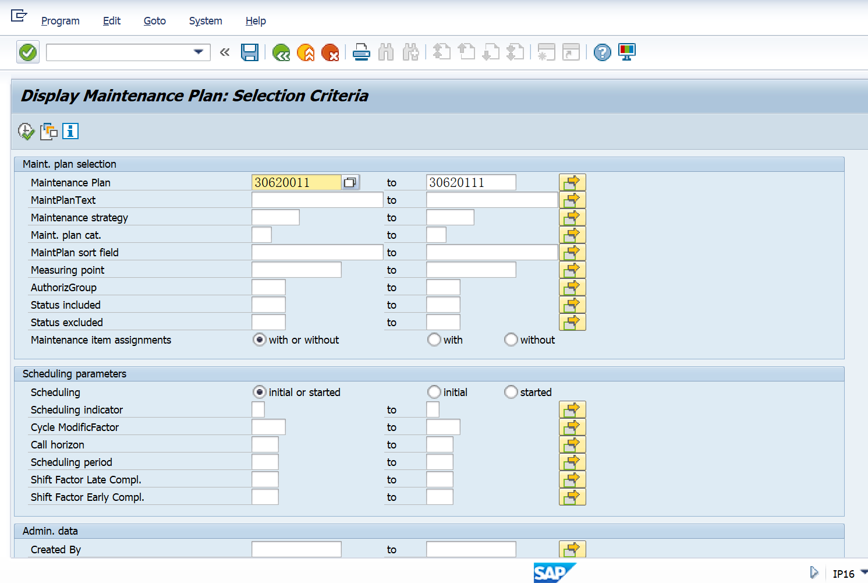Open multiple selection for Maintenance strategy
Viewport: 868px width, 583px height.
[572, 217]
